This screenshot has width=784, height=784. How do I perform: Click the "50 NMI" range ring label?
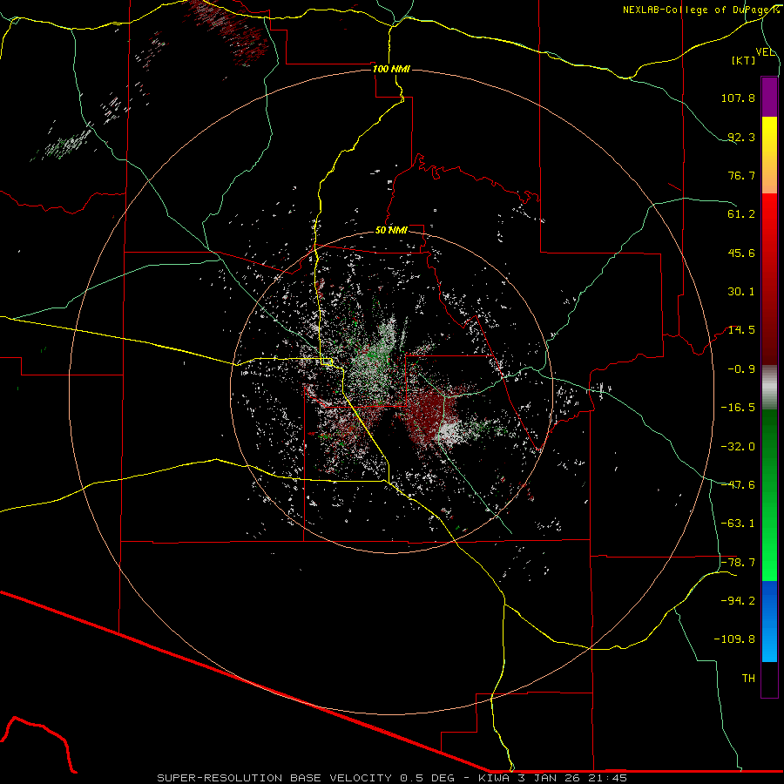point(391,230)
